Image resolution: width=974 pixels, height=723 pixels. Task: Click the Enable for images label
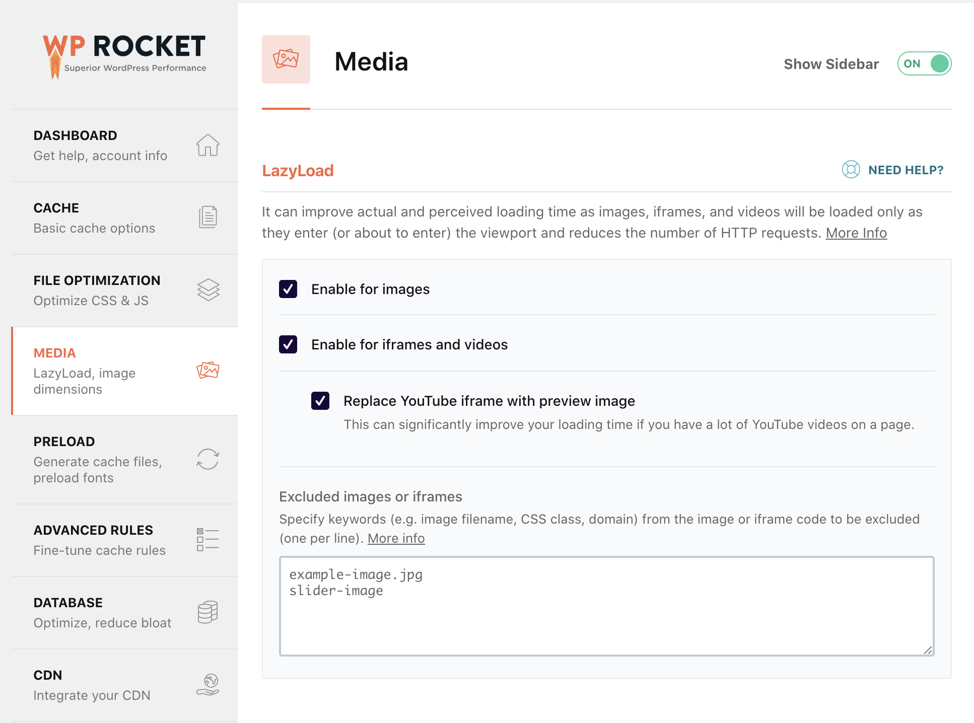(x=370, y=289)
